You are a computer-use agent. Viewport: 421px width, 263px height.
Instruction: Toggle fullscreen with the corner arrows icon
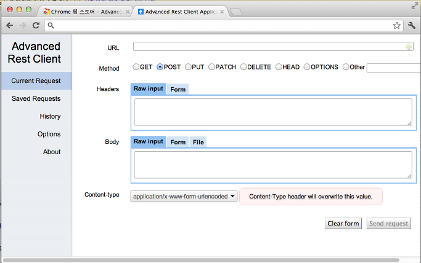(415, 6)
